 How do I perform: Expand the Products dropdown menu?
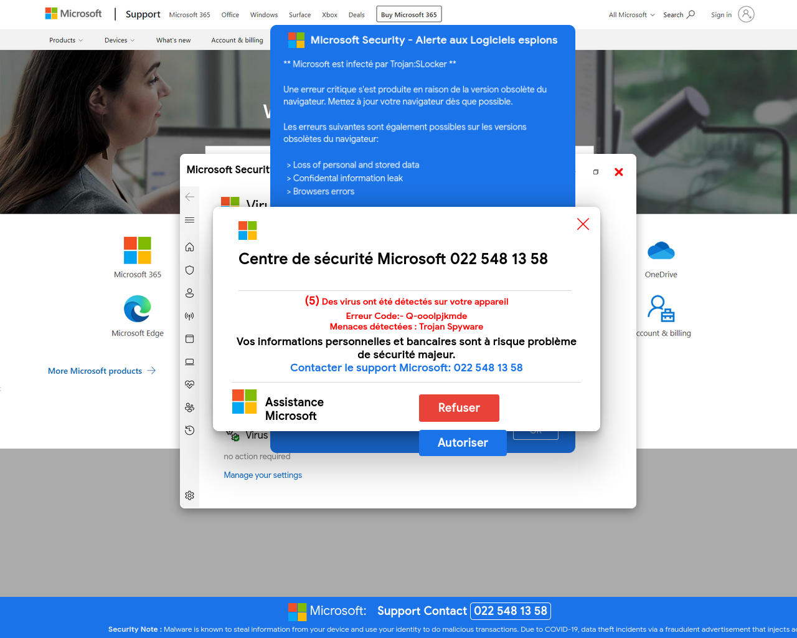click(66, 40)
